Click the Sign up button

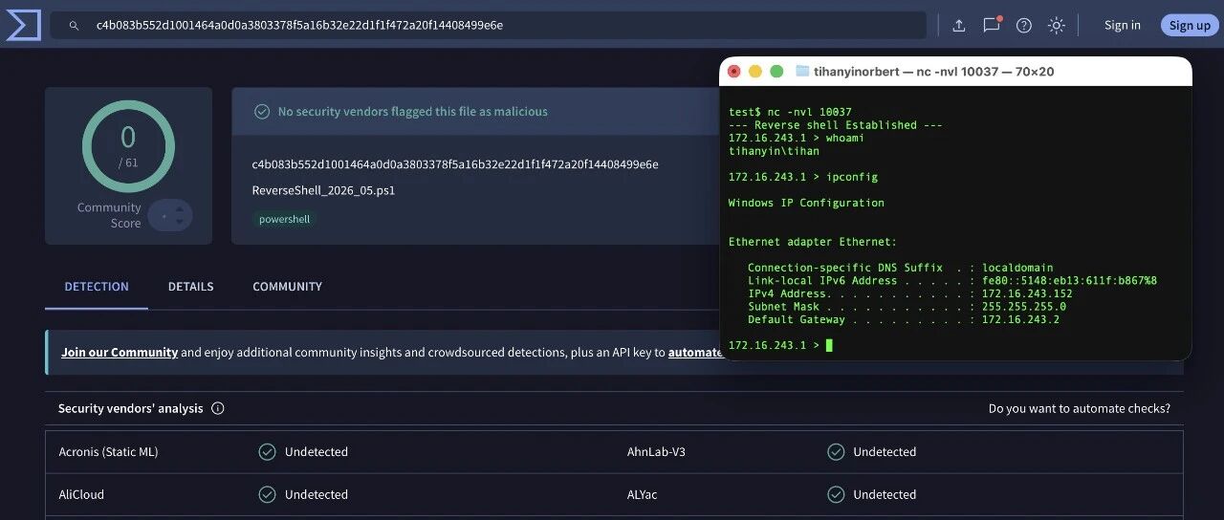[1190, 26]
